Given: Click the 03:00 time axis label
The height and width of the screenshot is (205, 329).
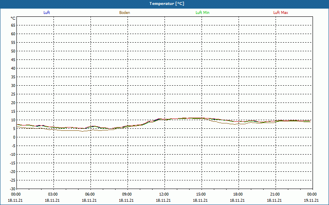Looking at the screenshot, I should [53, 194].
